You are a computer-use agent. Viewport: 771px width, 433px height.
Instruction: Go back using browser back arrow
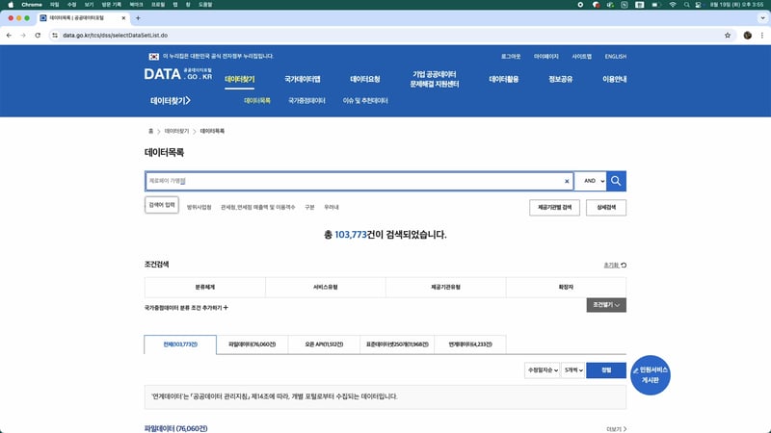[9, 36]
